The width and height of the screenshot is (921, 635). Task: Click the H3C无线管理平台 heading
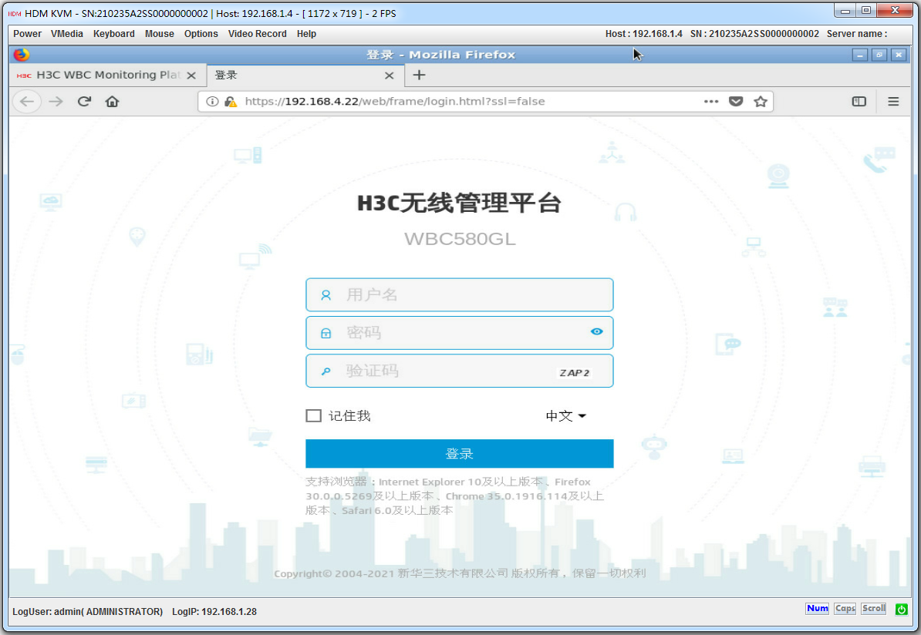click(x=459, y=203)
